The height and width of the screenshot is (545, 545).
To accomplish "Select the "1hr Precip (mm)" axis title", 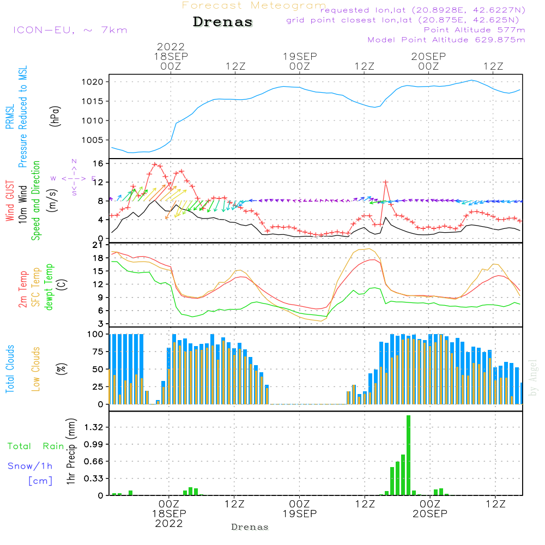I will pos(71,451).
